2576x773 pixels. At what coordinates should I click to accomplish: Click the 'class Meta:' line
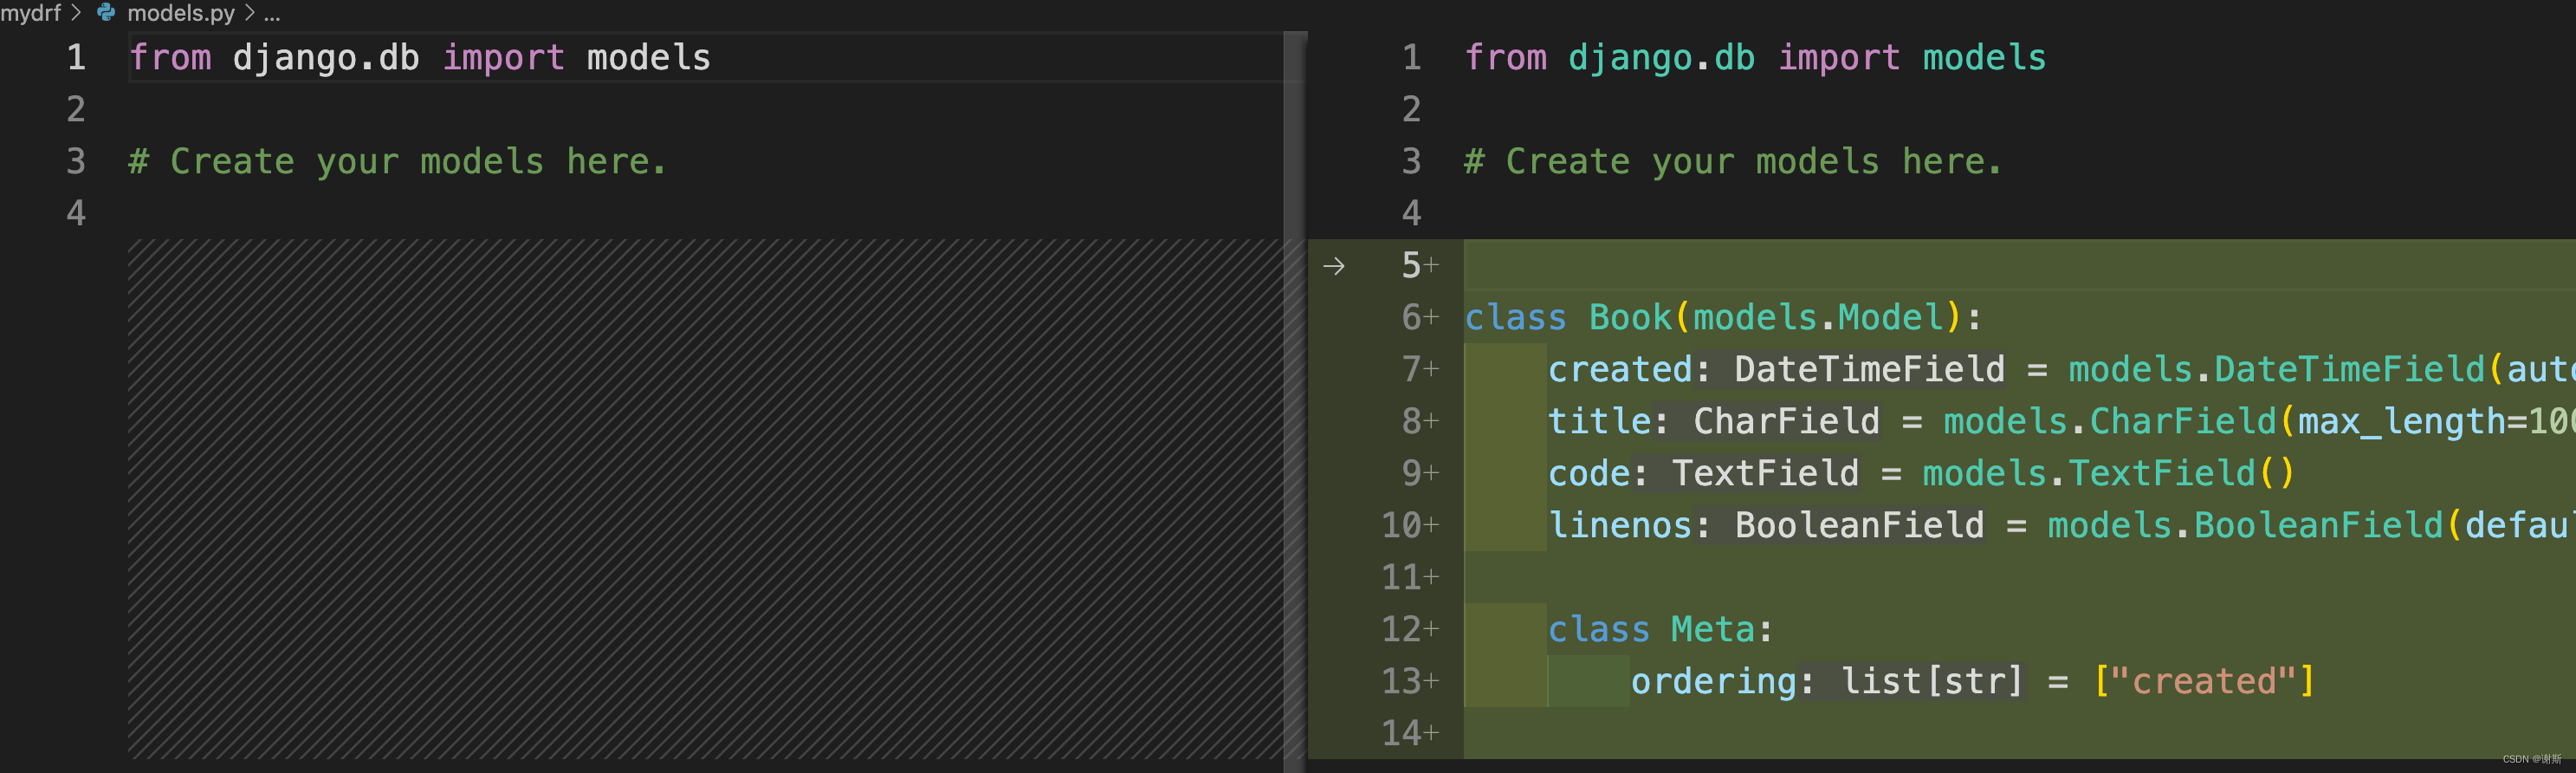pos(1660,629)
